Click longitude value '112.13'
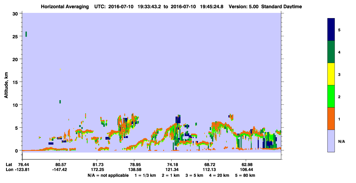Image resolution: width=356 pixels, height=183 pixels. click(209, 170)
